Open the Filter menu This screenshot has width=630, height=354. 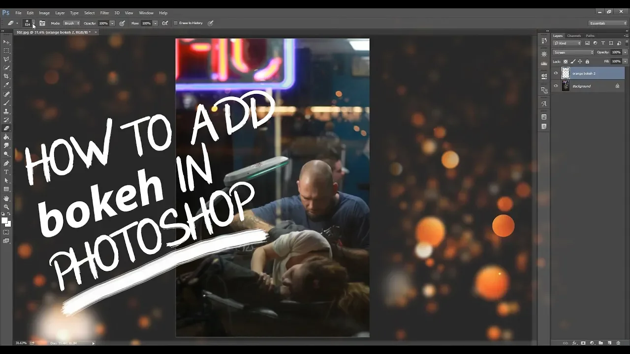pos(104,13)
